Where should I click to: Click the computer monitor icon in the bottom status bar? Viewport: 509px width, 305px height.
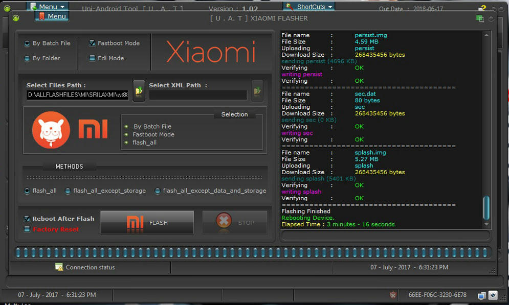tap(482, 295)
